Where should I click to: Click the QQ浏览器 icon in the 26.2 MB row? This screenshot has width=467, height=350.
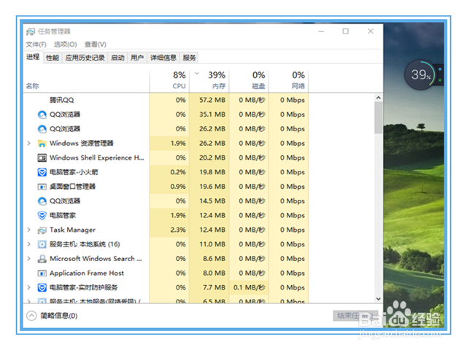(x=42, y=129)
